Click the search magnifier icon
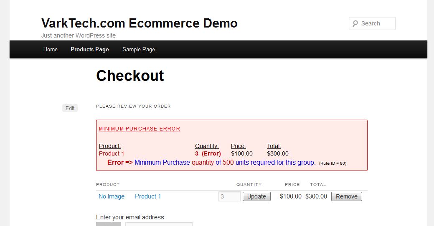This screenshot has height=226, width=434. click(355, 23)
